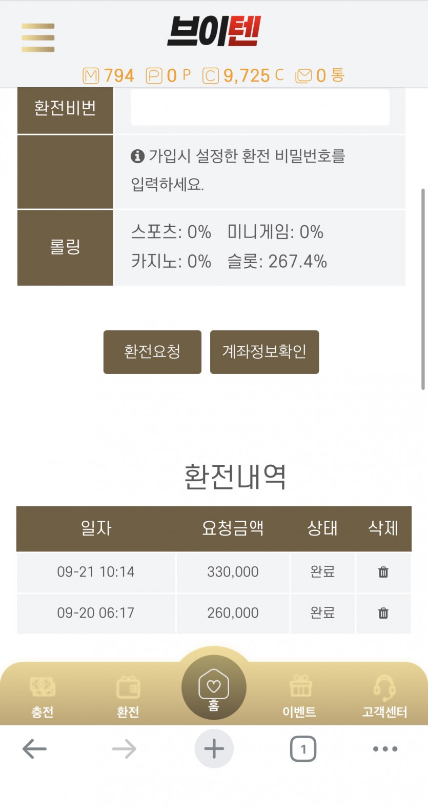Image resolution: width=428 pixels, height=810 pixels.
Task: Open new tab with plus button
Action: point(214,749)
